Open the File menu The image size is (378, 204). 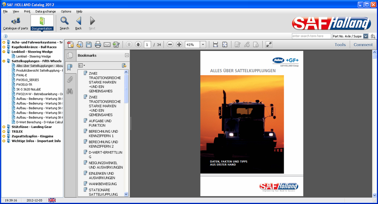(x=5, y=11)
